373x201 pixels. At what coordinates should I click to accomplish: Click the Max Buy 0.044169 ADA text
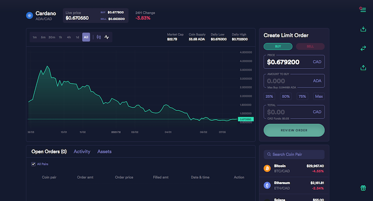pos(282,88)
